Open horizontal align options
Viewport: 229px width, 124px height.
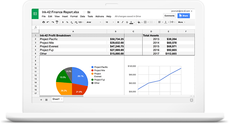coord(160,22)
